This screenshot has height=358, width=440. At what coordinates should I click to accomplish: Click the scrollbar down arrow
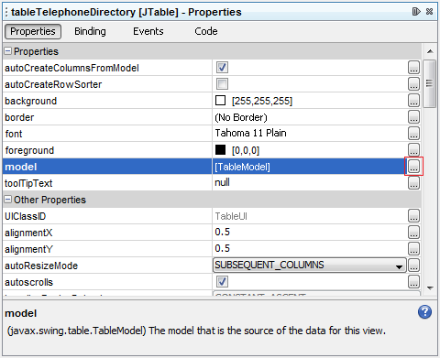pos(430,287)
